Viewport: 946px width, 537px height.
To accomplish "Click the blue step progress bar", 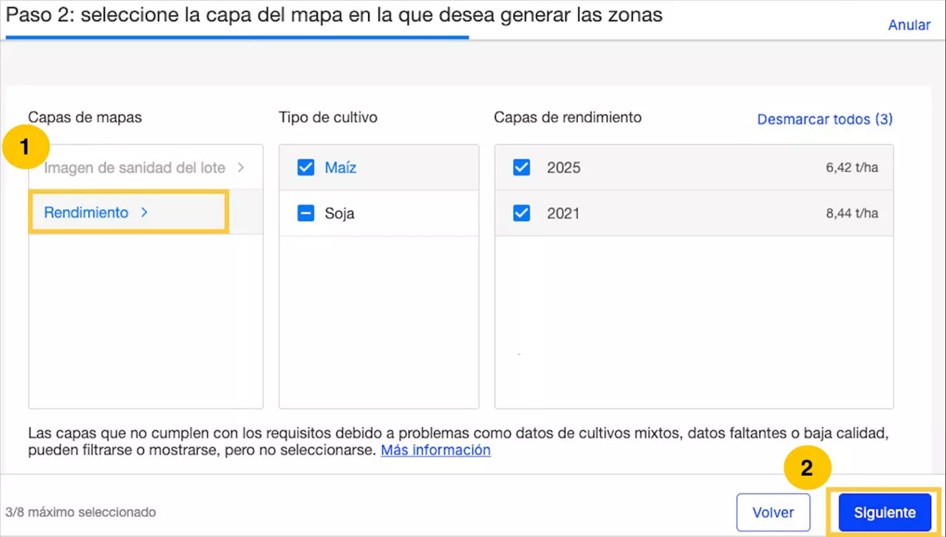I will (x=236, y=37).
